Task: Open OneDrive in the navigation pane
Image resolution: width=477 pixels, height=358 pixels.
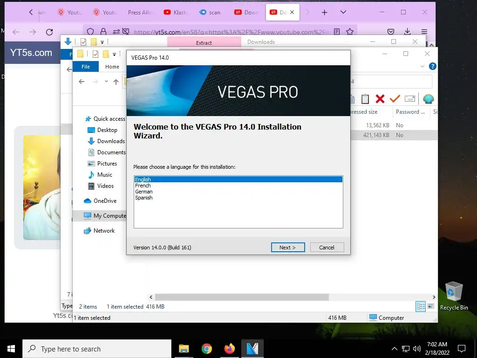Action: 100,201
